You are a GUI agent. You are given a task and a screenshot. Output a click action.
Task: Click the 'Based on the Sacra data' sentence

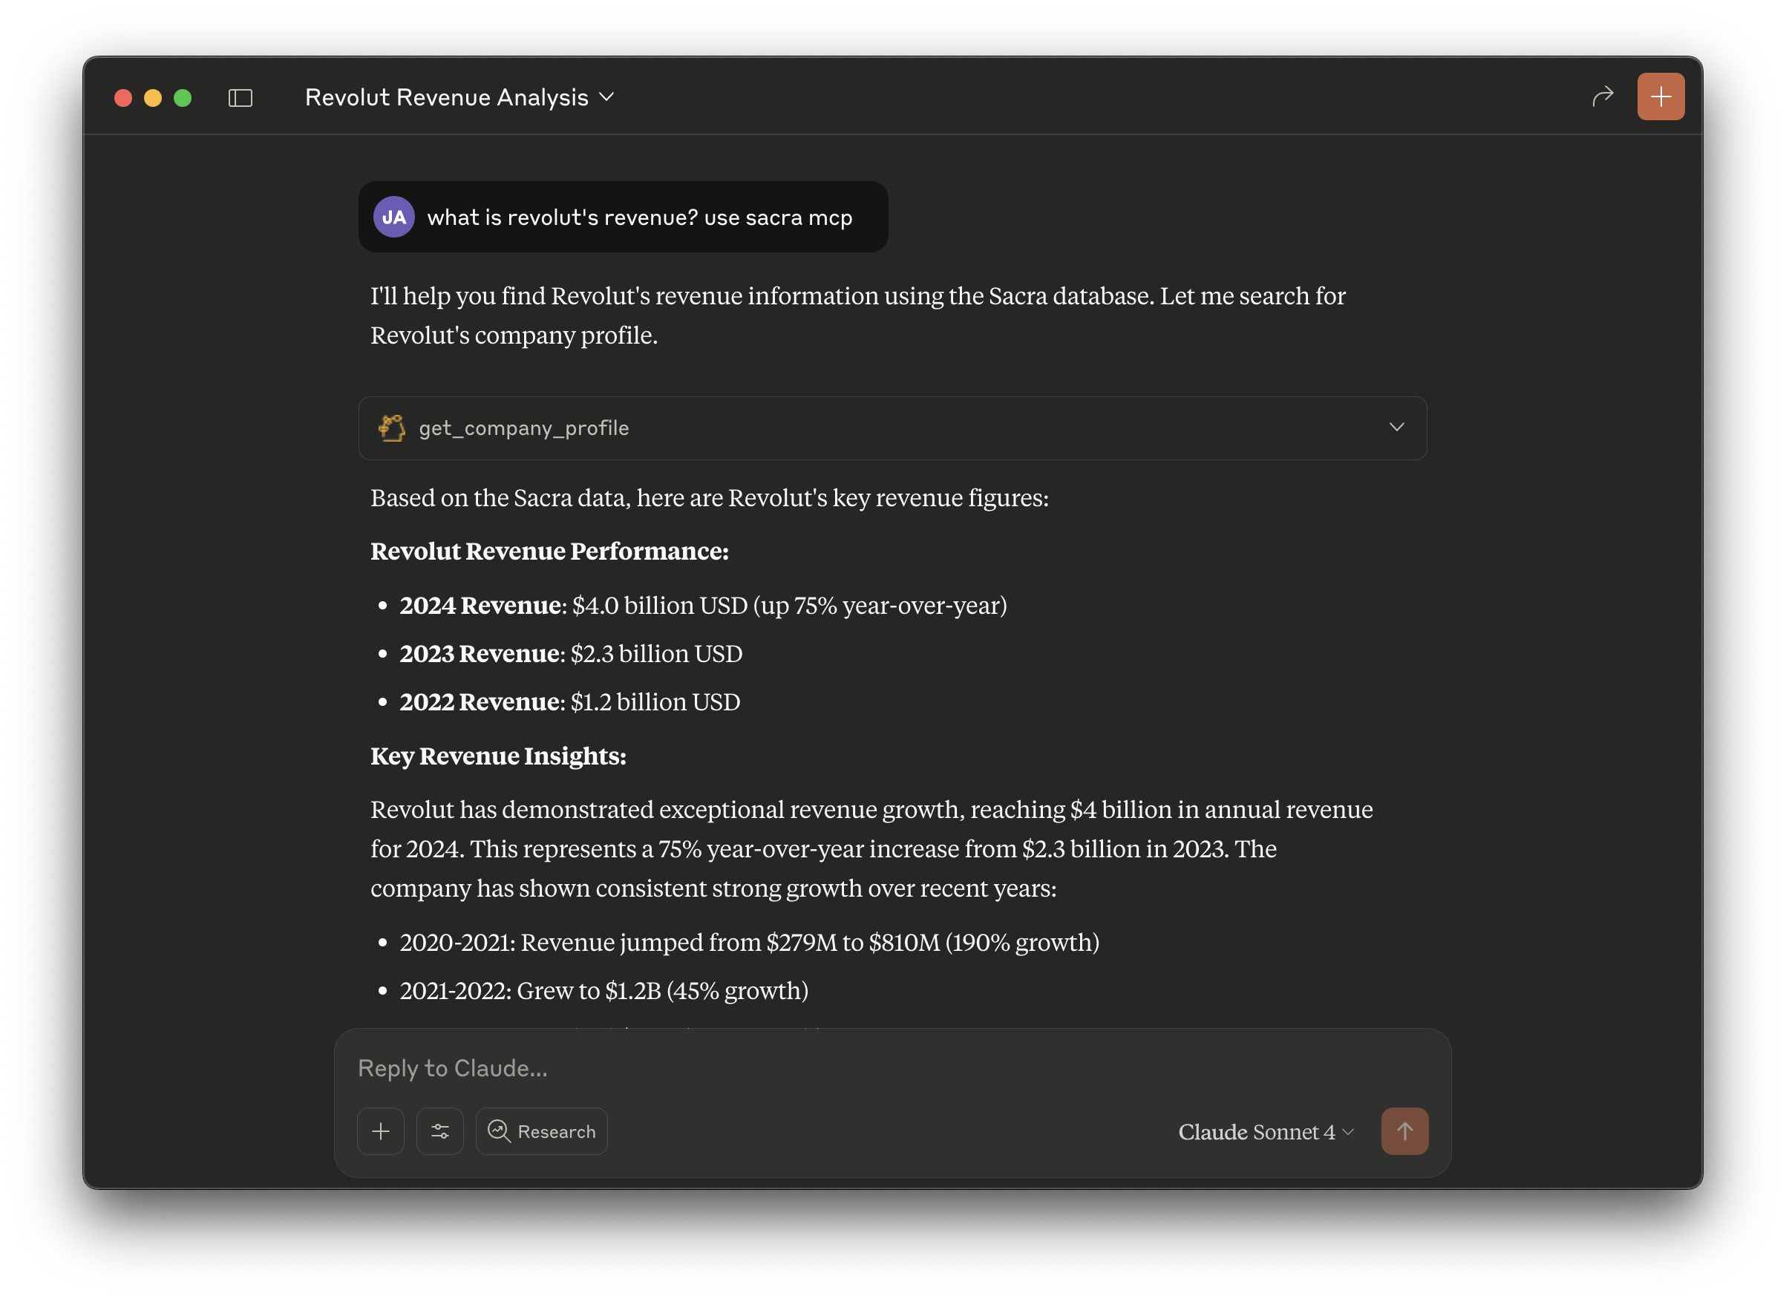(x=710, y=497)
